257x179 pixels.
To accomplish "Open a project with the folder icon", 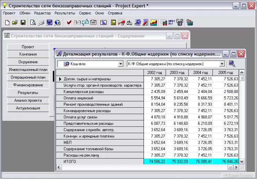I will tap(15, 23).
